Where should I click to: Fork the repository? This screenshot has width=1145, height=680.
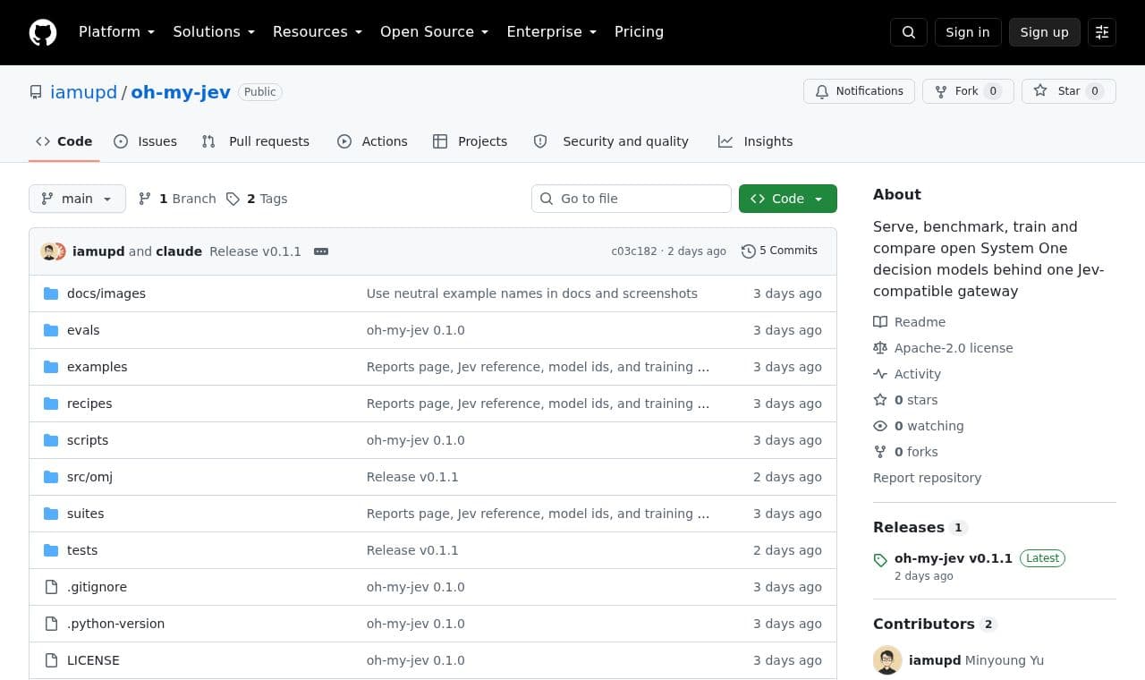968,91
